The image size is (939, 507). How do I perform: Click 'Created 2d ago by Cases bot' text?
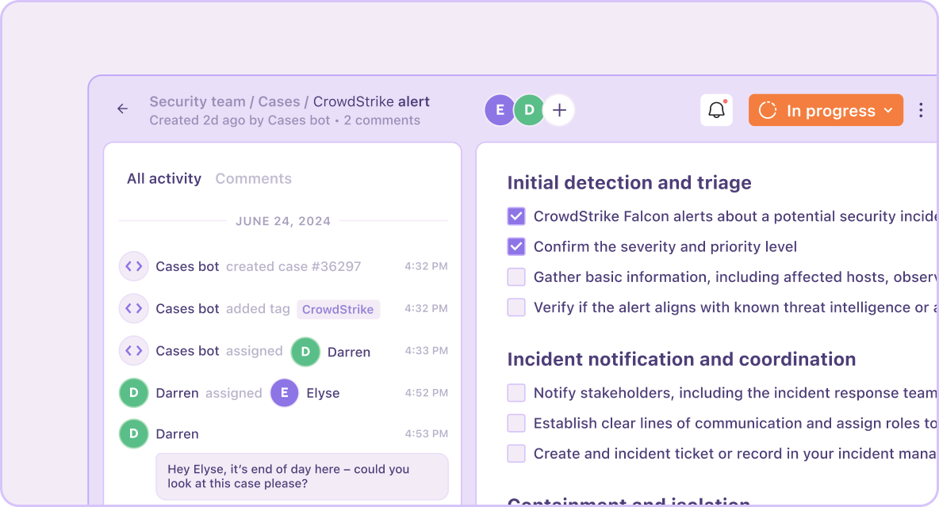[x=240, y=120]
